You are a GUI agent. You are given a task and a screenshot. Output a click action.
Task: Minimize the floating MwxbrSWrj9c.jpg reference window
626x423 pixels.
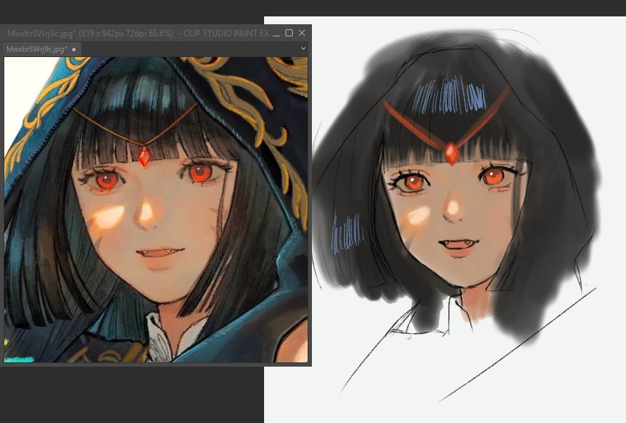point(276,34)
